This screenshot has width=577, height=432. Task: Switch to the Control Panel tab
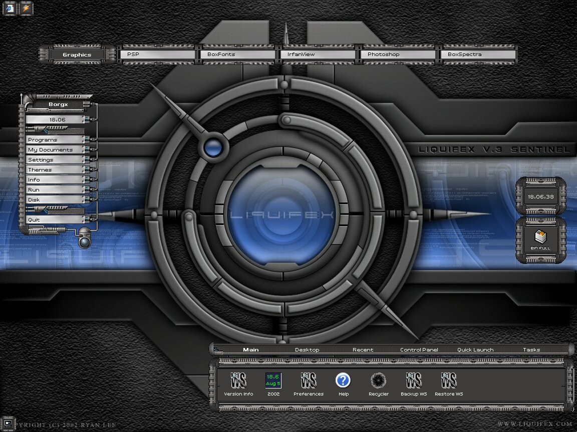(x=419, y=349)
